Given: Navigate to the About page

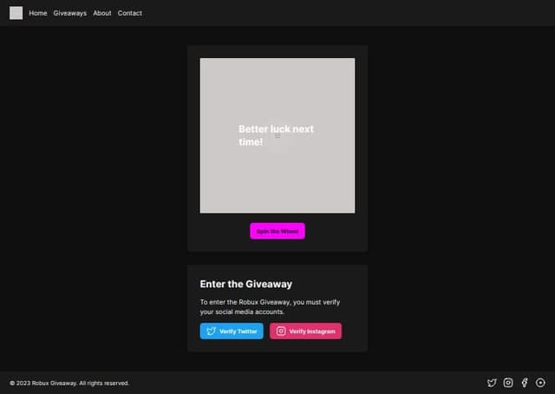Looking at the screenshot, I should 102,13.
